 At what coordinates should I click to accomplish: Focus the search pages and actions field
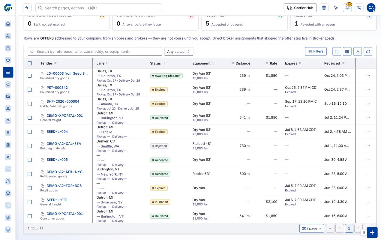coord(98,8)
